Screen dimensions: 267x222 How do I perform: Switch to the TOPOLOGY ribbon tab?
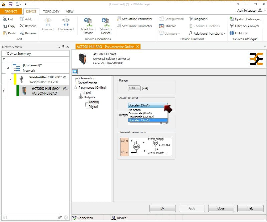click(x=51, y=11)
